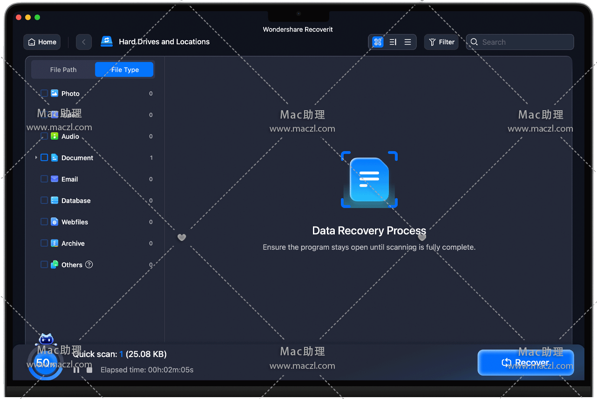Switch to the File Path tab
This screenshot has width=597, height=399.
pos(63,70)
